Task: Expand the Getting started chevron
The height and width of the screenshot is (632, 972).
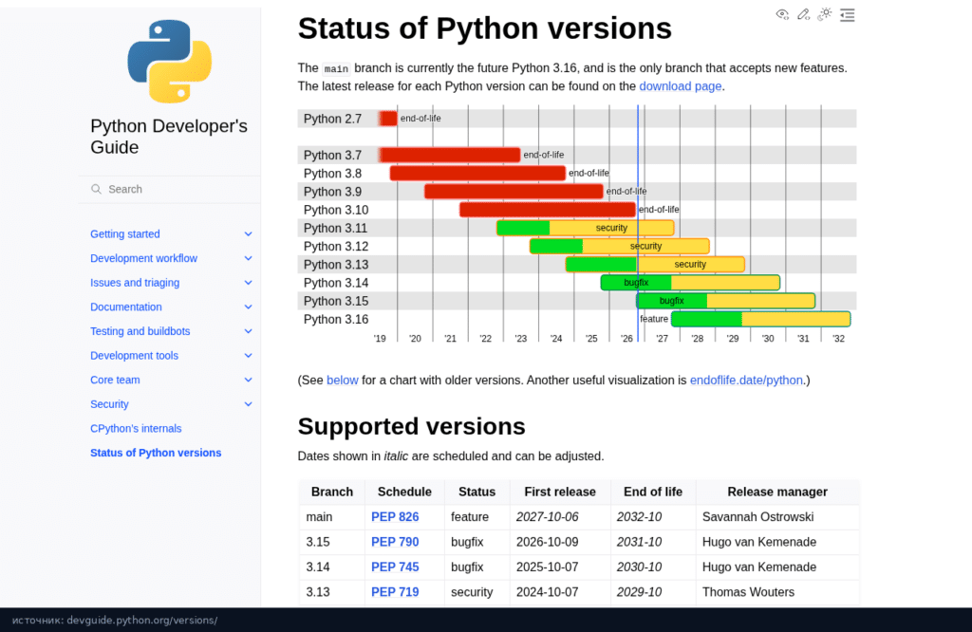Action: [248, 234]
